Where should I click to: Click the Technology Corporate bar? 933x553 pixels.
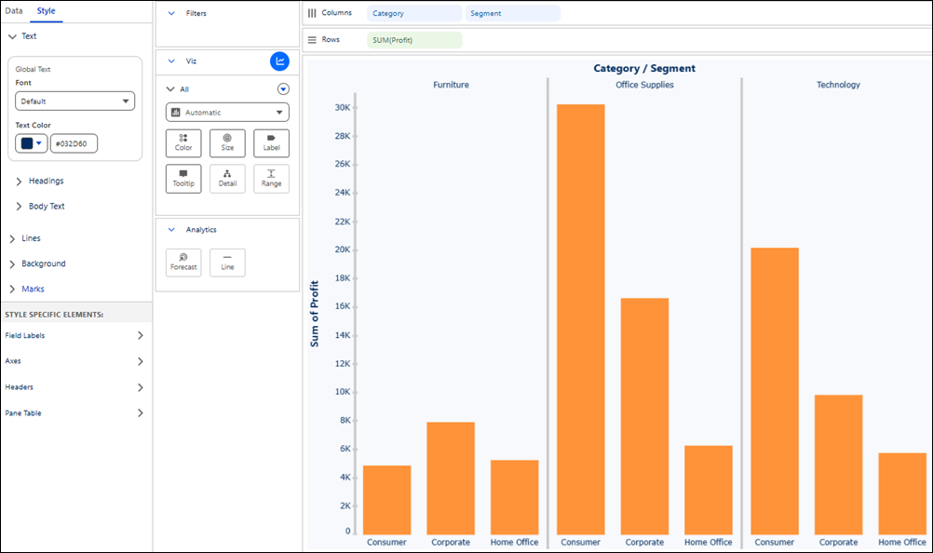[x=838, y=465]
